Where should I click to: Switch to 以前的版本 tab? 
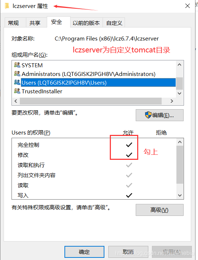coord(86,23)
